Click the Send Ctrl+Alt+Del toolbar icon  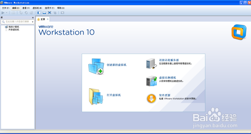(x=14, y=13)
